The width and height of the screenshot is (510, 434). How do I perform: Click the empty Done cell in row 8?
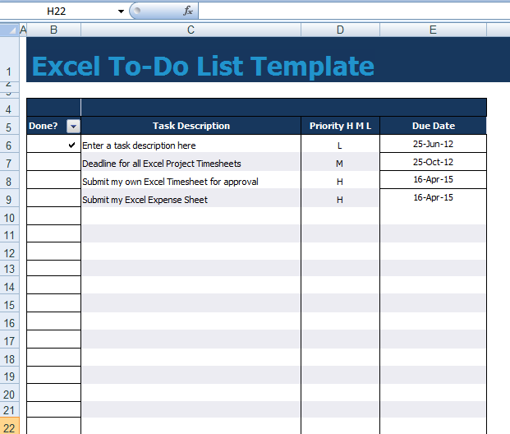53,180
